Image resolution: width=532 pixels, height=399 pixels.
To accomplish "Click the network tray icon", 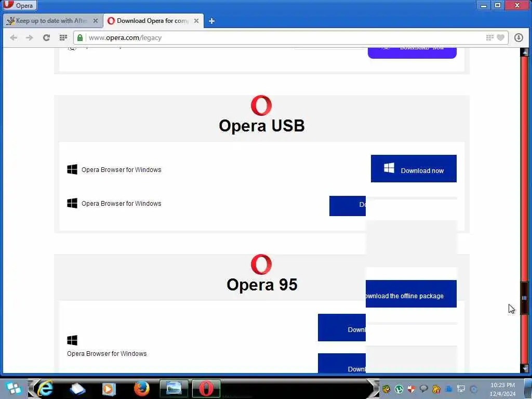I will (461, 389).
